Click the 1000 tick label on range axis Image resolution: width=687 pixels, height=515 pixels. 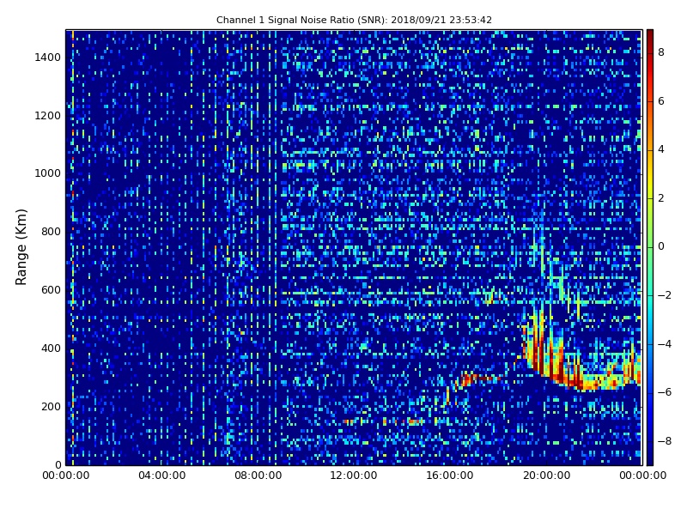pyautogui.click(x=47, y=173)
